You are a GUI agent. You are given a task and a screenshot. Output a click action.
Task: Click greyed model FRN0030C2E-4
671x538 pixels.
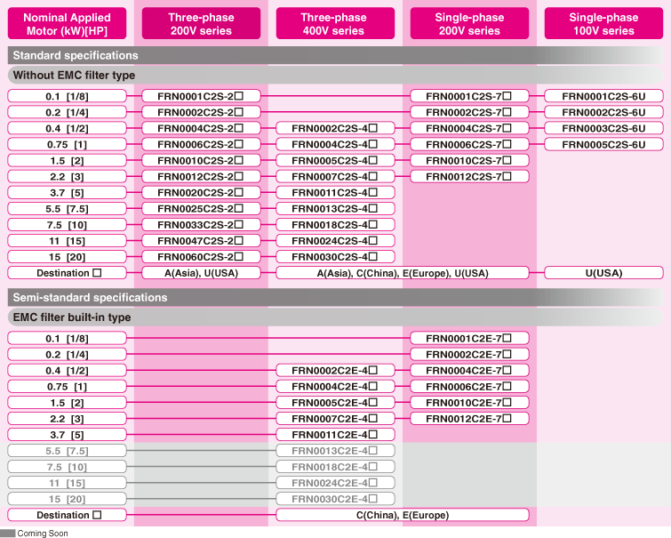[335, 499]
